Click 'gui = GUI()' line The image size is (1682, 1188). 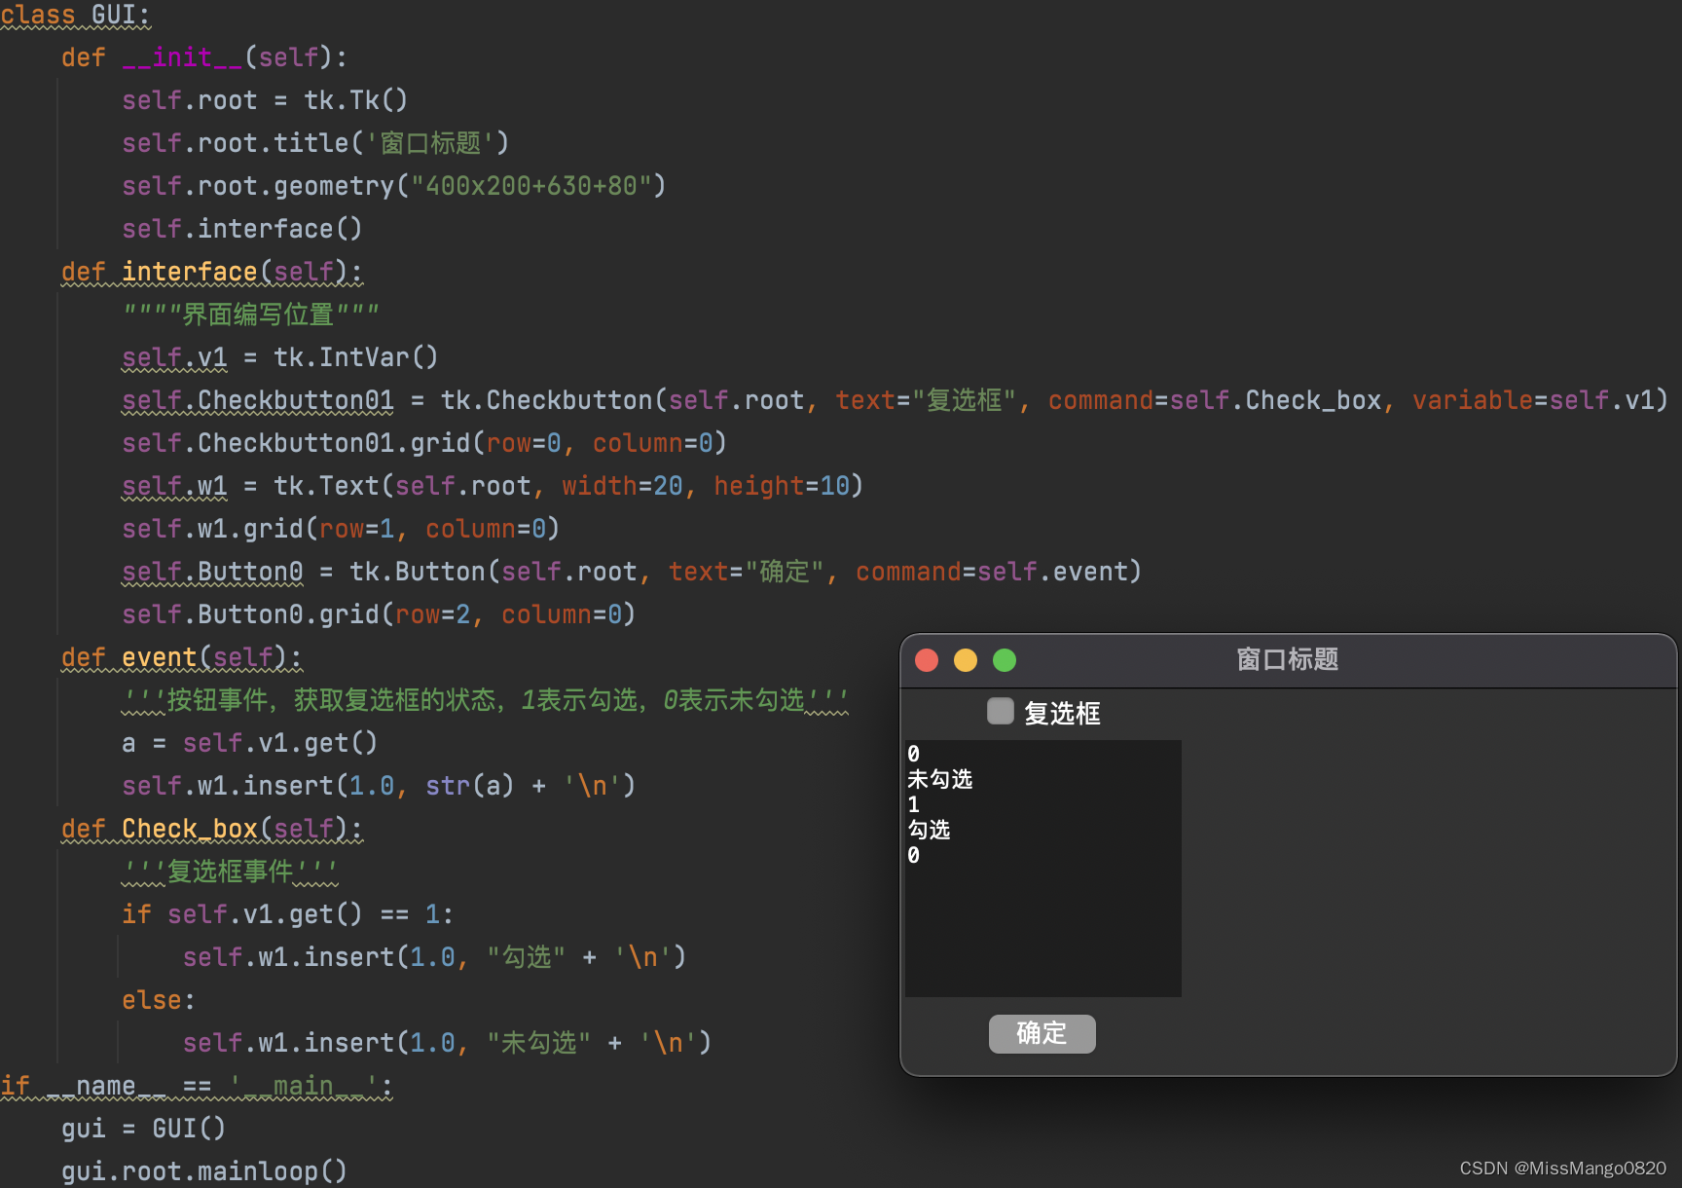pyautogui.click(x=143, y=1129)
